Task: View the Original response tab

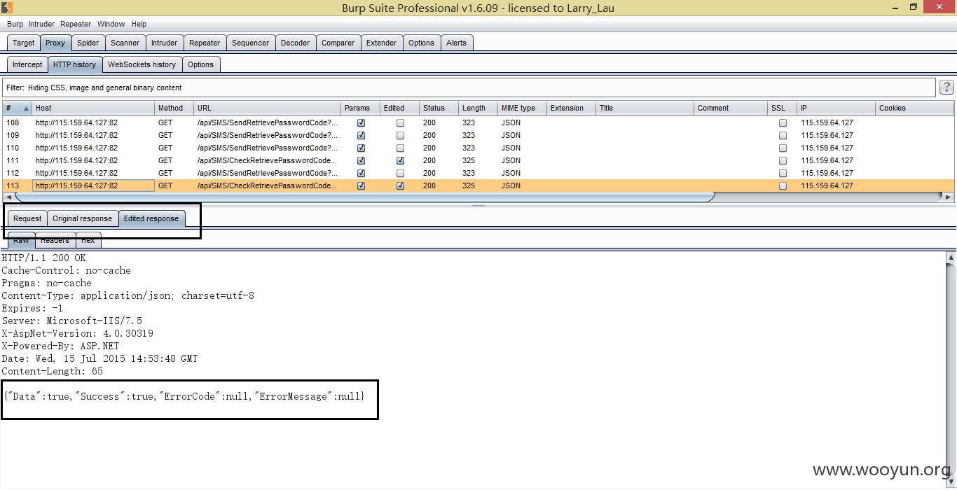Action: click(x=82, y=218)
